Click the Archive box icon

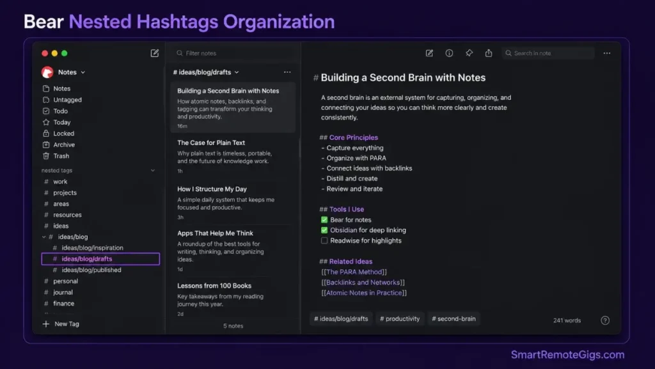tap(46, 145)
